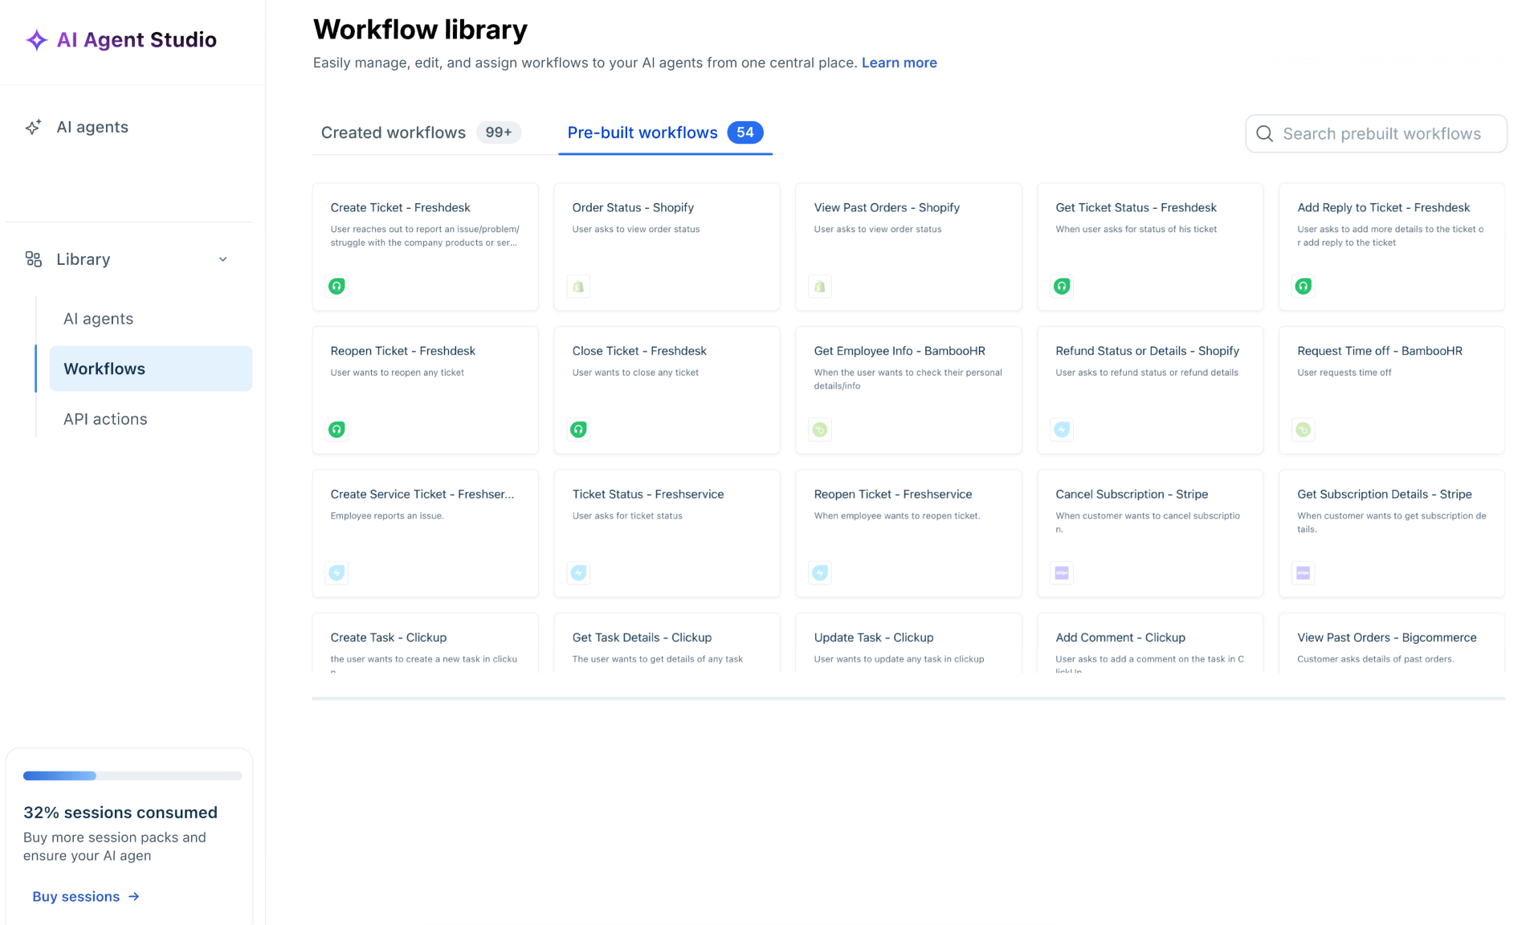The image size is (1526, 925).
Task: Click Stripe icon on Get Subscription Details card
Action: click(1304, 573)
